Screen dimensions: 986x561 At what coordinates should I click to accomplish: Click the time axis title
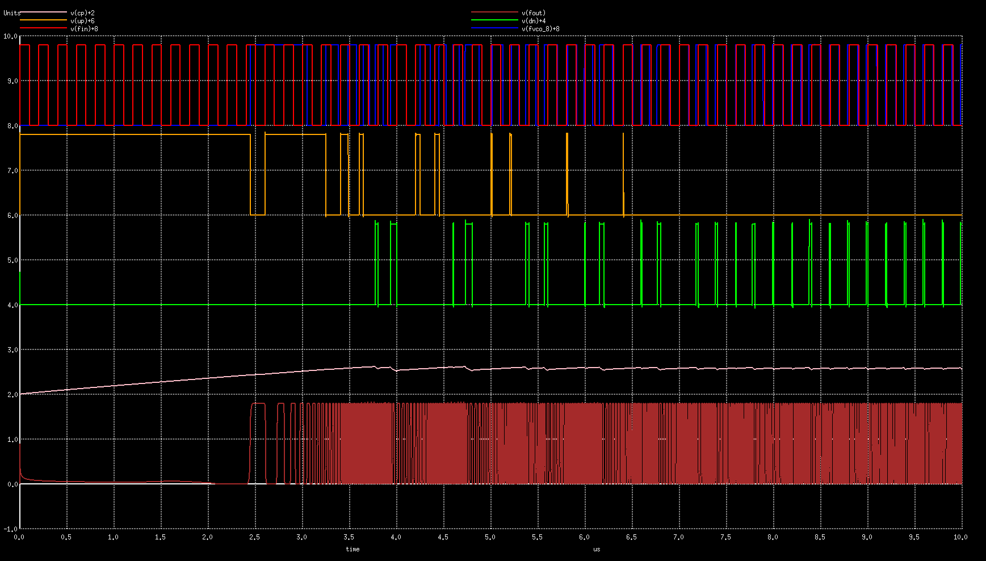click(353, 549)
